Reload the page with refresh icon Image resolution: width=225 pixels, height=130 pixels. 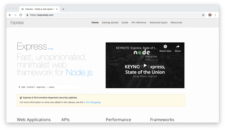pos(21,15)
